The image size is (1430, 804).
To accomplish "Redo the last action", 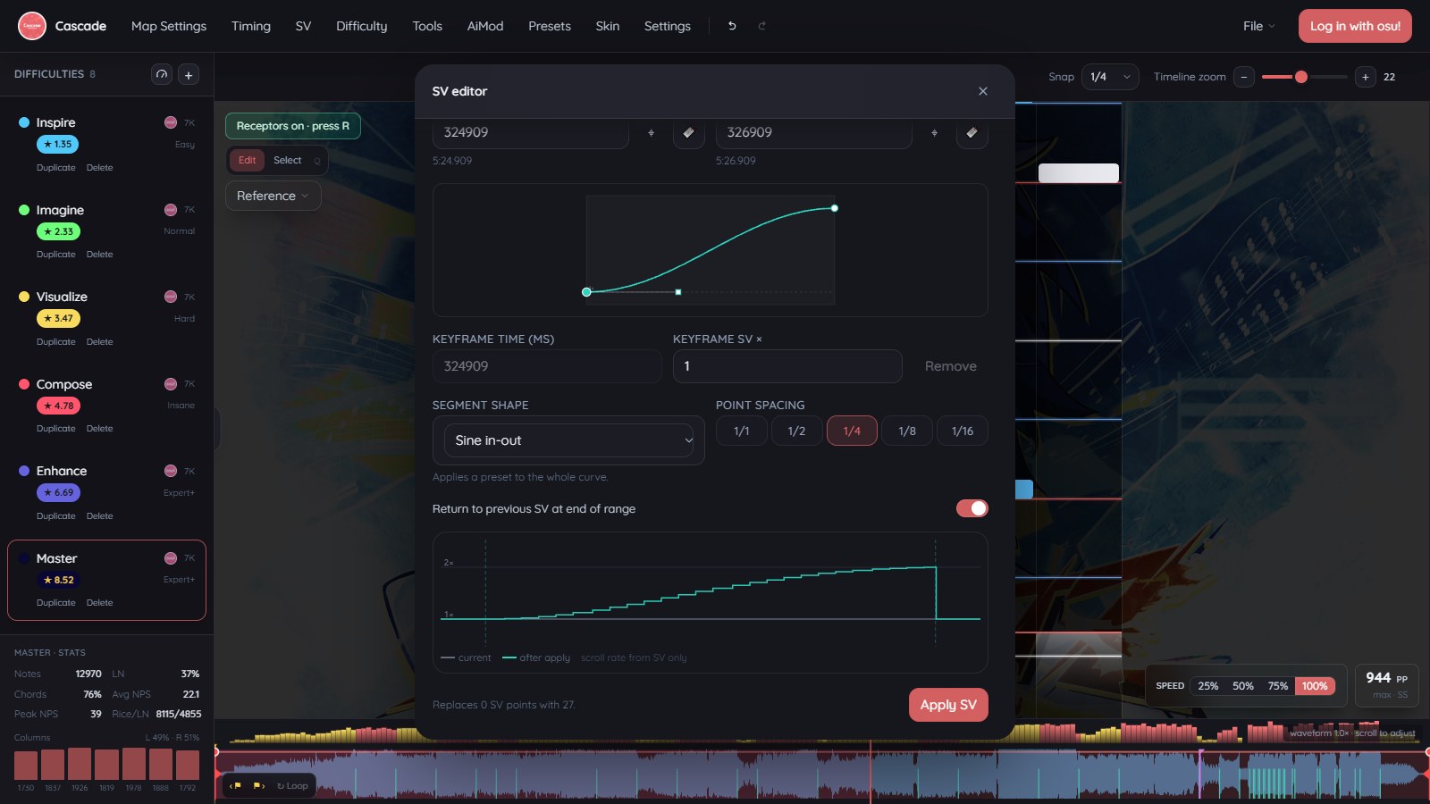I will point(762,26).
